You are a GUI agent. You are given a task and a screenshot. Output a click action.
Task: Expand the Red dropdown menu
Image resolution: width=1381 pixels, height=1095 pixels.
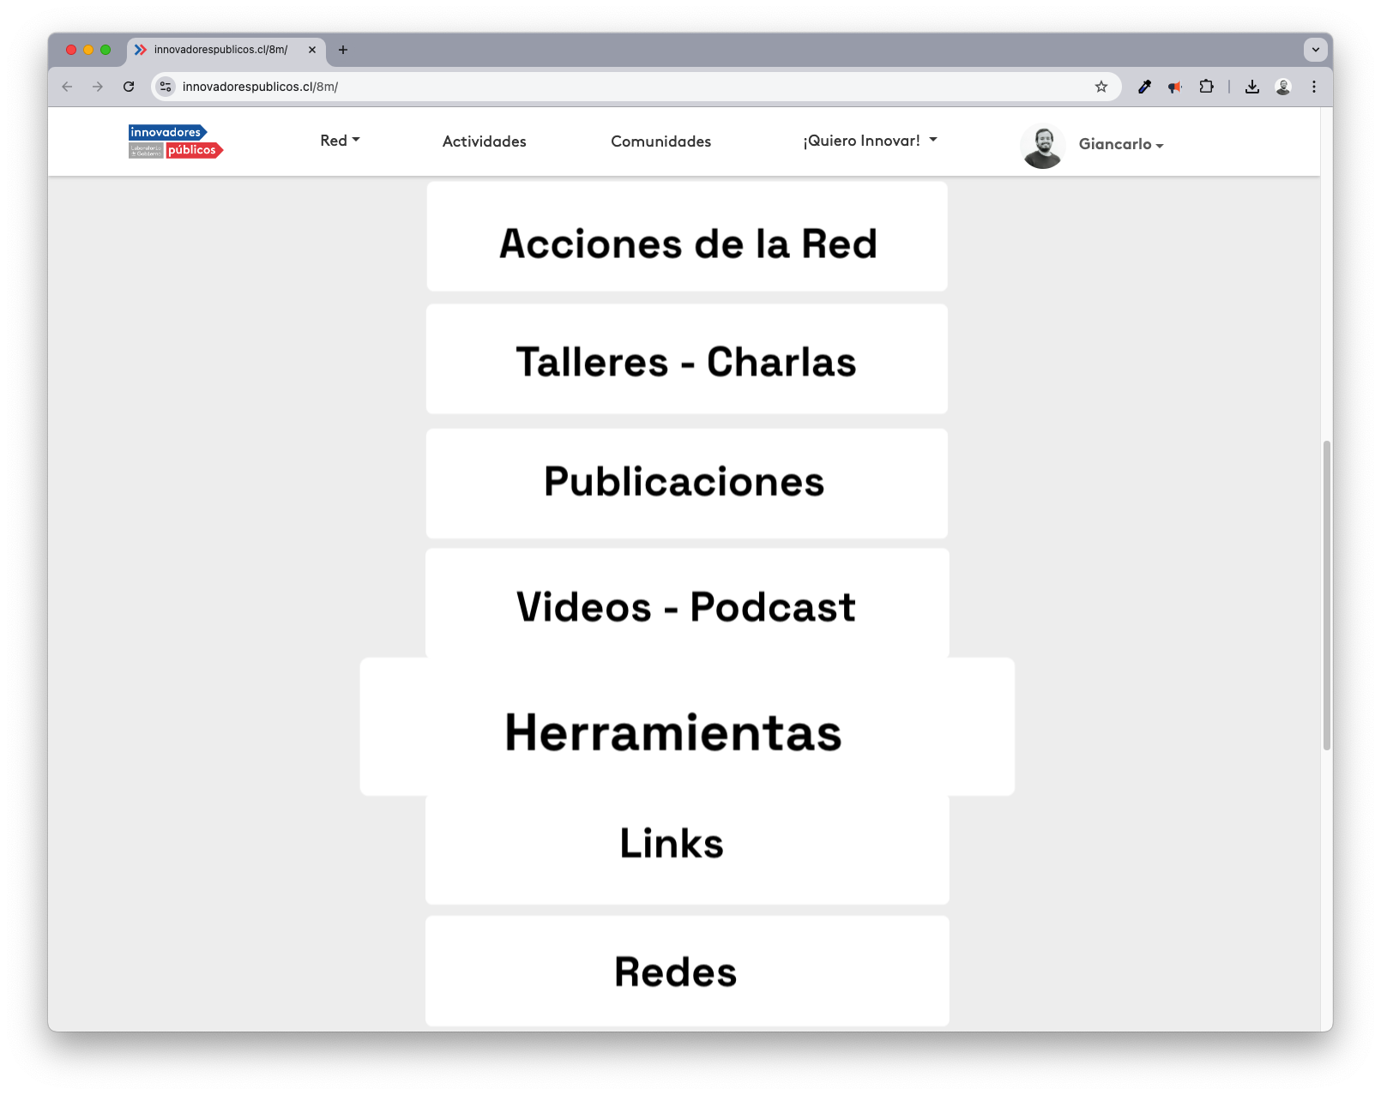tap(340, 141)
